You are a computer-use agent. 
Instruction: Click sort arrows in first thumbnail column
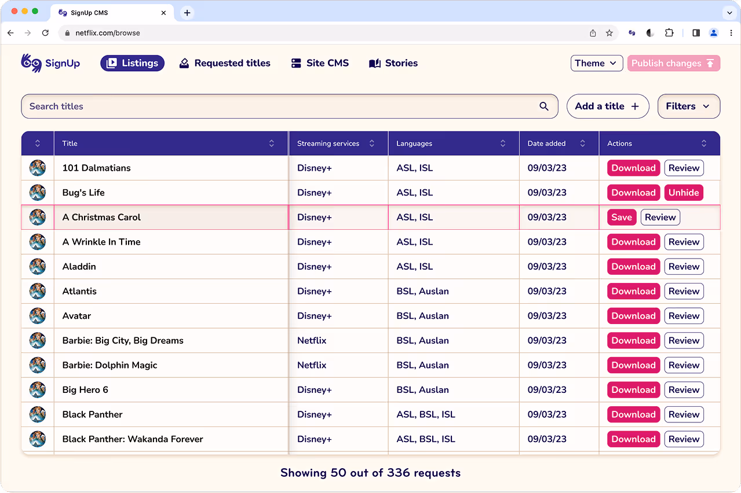[38, 144]
